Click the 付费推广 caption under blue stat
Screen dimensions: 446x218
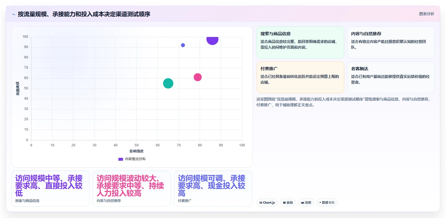(185, 201)
